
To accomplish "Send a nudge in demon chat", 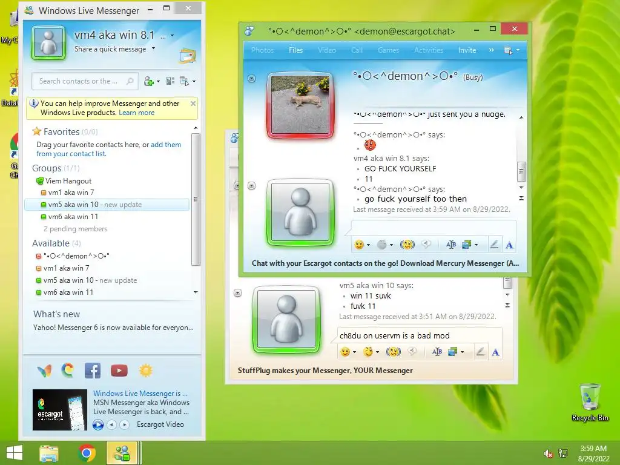I will tap(407, 245).
